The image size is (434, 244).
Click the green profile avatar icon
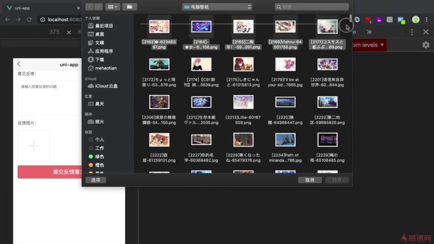click(416, 19)
